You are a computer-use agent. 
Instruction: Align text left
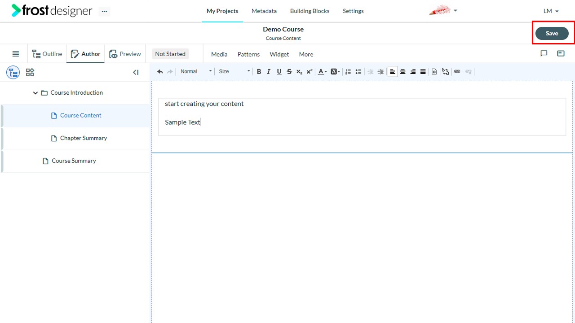(x=393, y=71)
